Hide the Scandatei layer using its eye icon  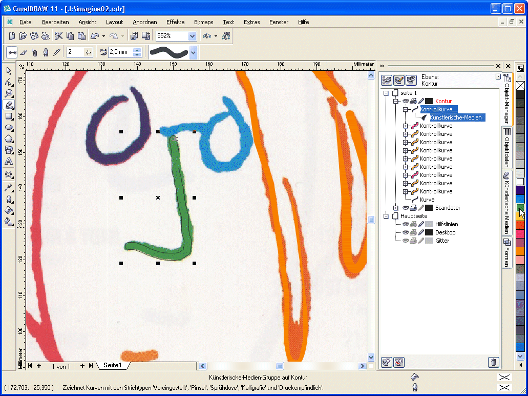406,208
